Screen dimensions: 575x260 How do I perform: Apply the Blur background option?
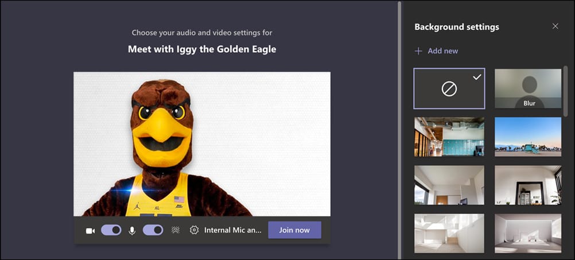pyautogui.click(x=528, y=88)
